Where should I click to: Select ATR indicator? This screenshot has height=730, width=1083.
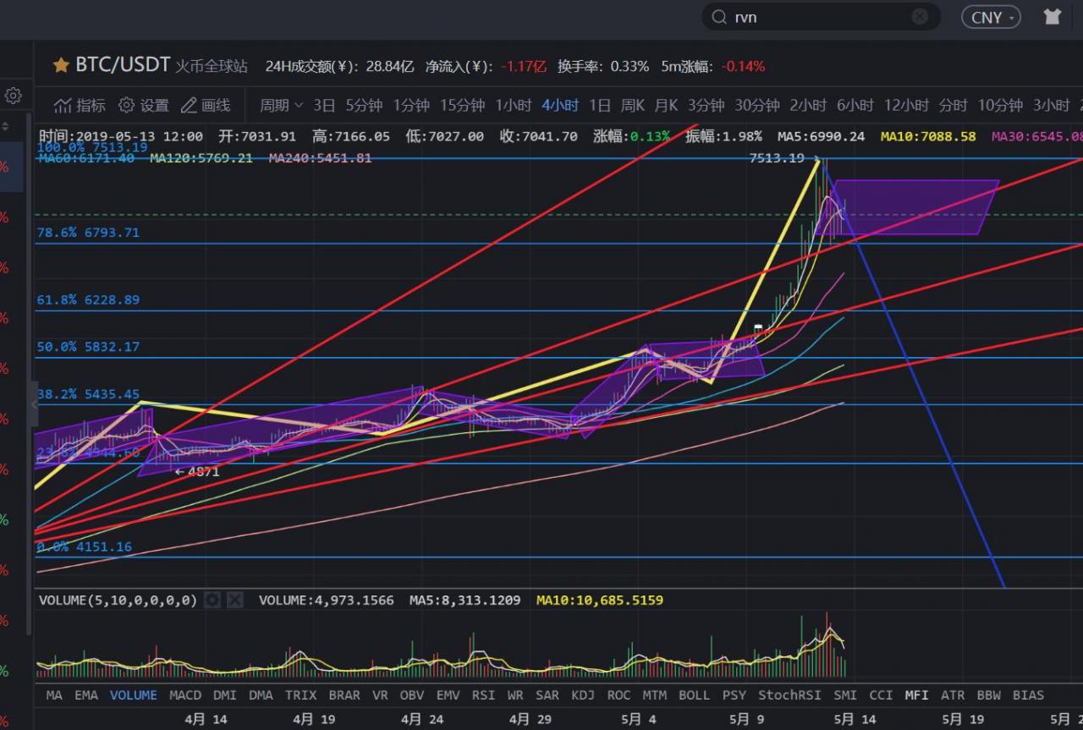tap(953, 695)
